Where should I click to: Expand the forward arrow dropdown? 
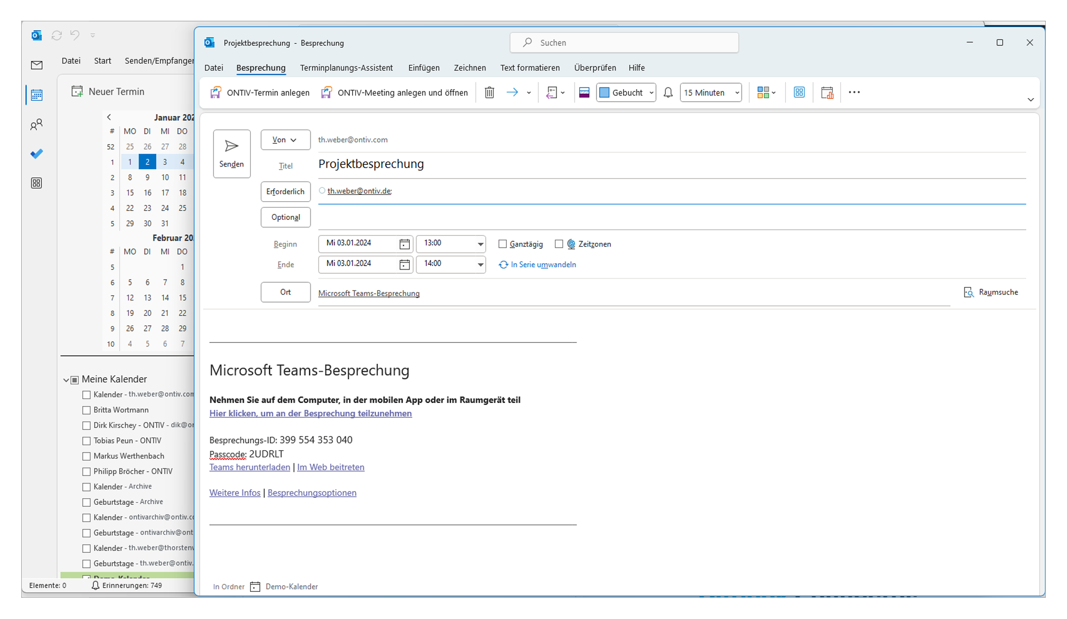tap(529, 93)
